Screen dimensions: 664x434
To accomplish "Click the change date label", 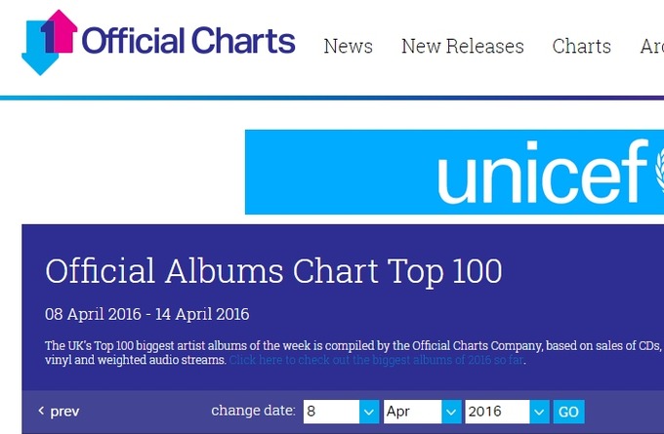I will tap(253, 411).
